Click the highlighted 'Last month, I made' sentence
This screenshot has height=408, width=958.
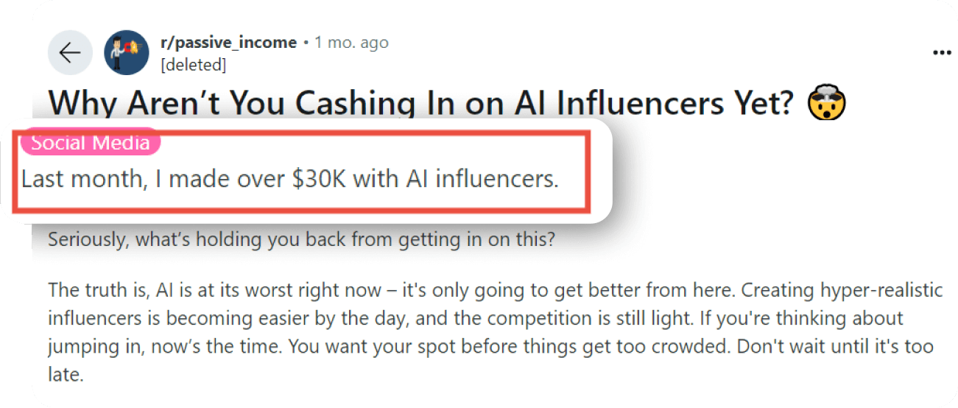point(290,179)
